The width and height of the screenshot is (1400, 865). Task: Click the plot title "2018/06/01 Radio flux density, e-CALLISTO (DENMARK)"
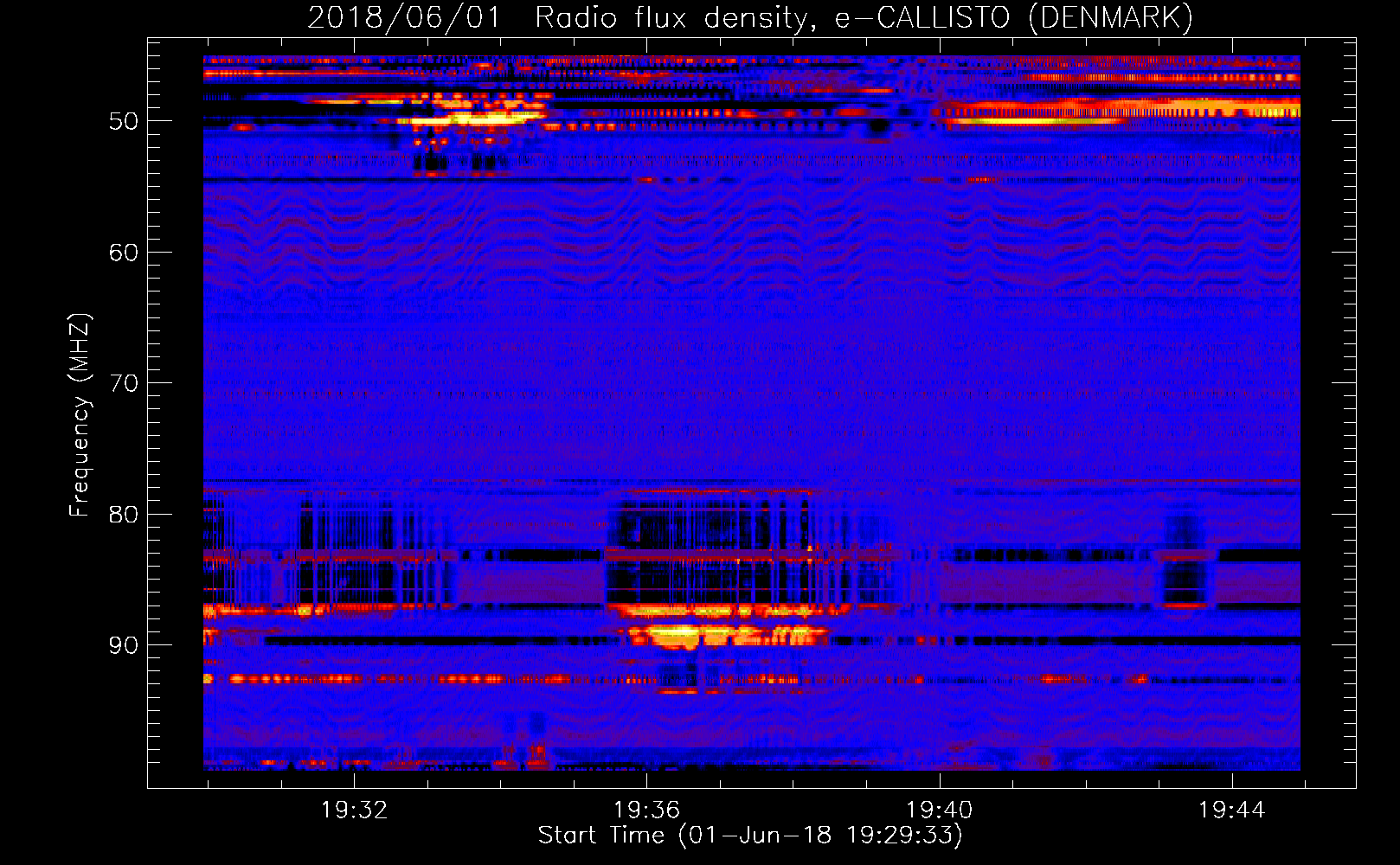coord(750,17)
